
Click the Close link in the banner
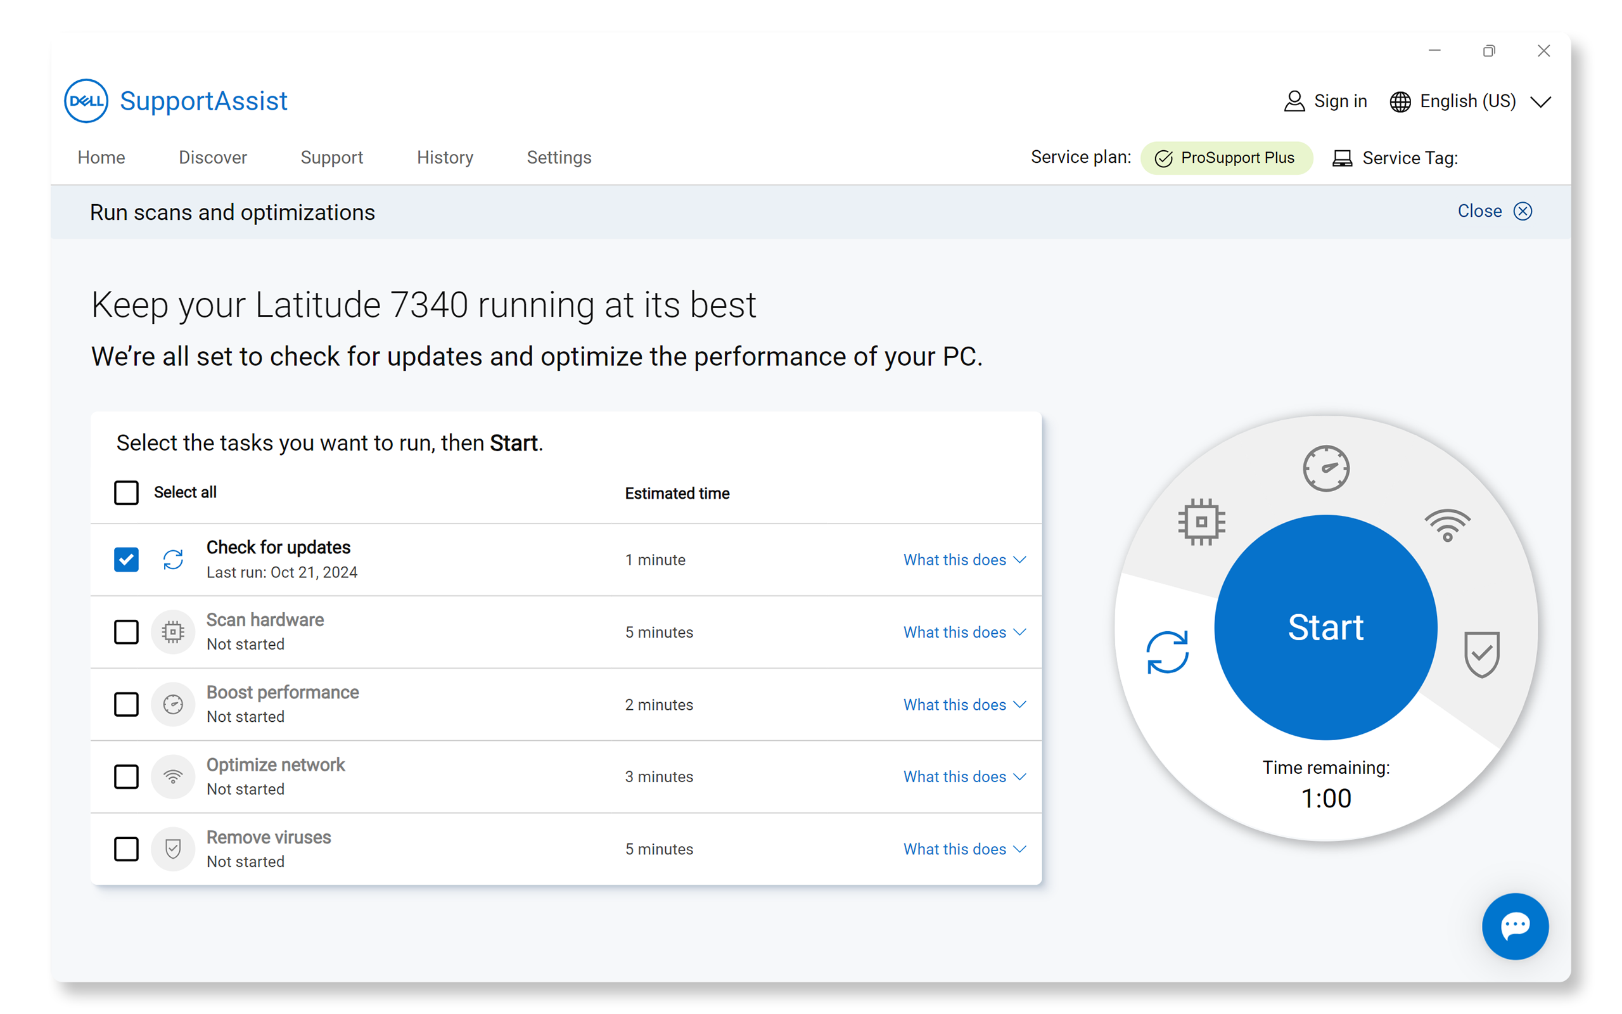point(1479,211)
